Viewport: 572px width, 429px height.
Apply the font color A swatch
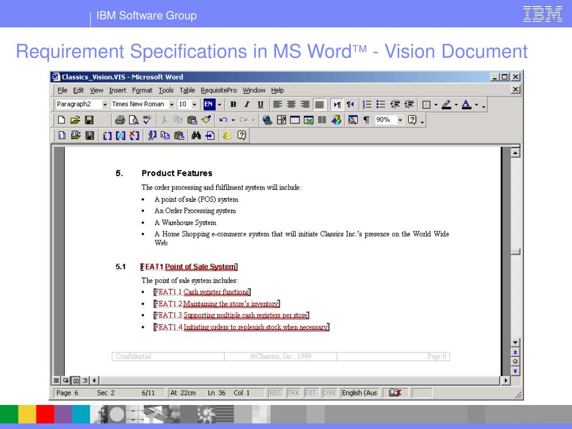point(466,104)
